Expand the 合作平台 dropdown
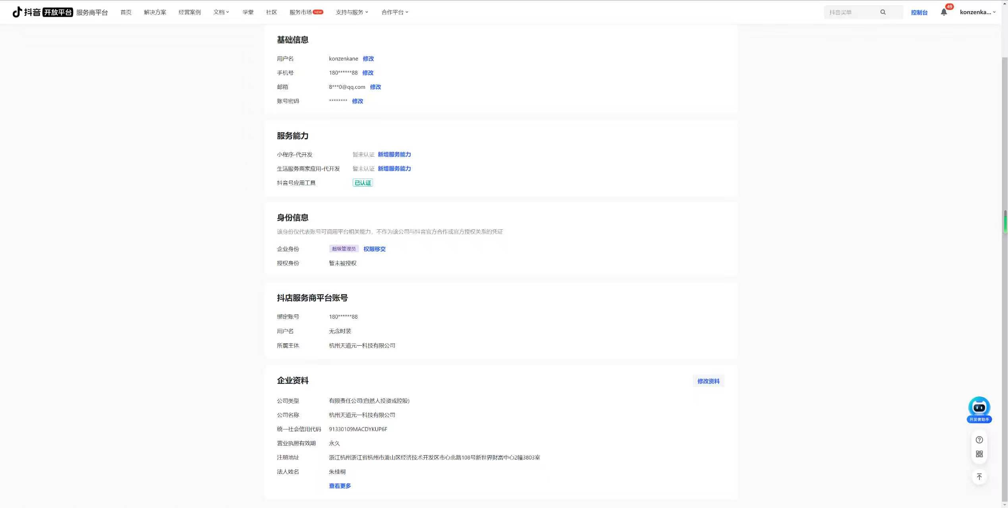The width and height of the screenshot is (1008, 508). pos(395,12)
